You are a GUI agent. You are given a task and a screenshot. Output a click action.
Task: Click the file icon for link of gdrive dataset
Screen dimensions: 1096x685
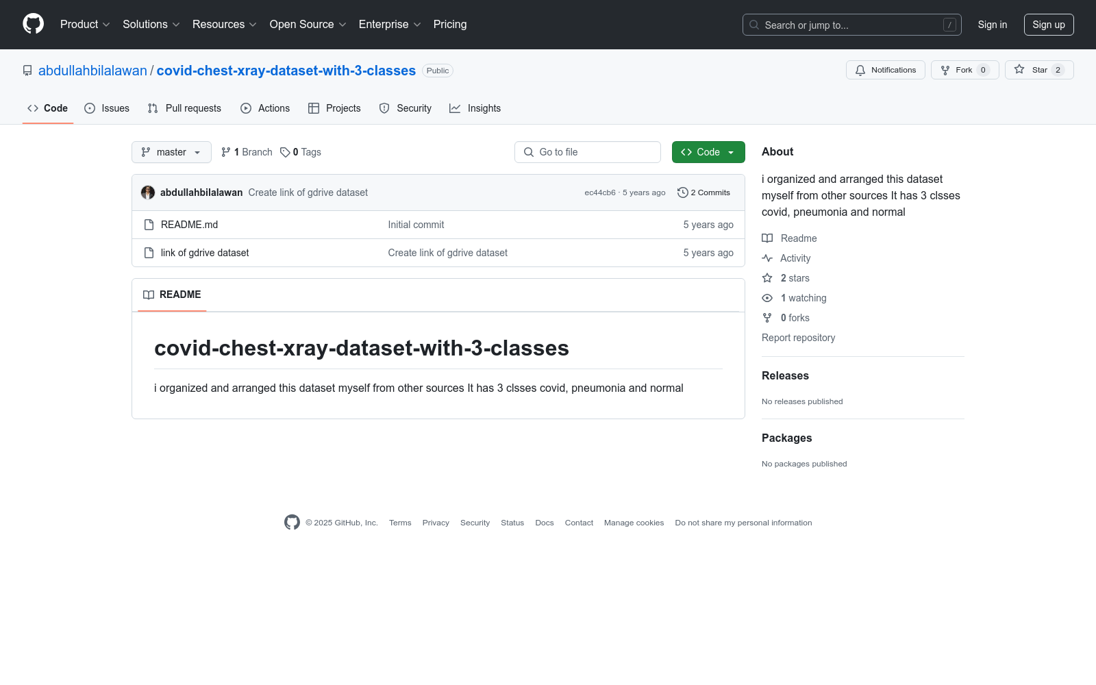click(x=149, y=253)
